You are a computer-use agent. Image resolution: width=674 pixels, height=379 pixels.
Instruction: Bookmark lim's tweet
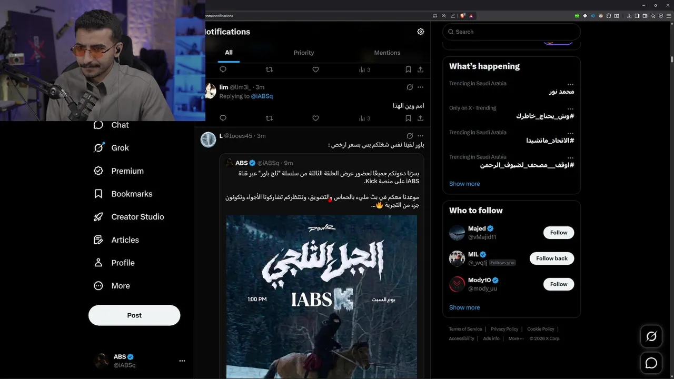click(408, 118)
